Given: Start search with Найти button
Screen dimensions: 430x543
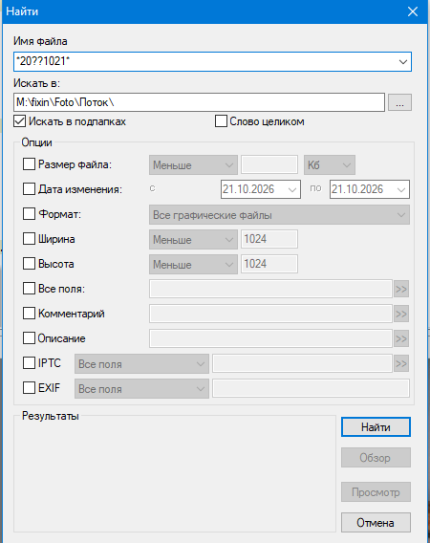Looking at the screenshot, I should point(376,427).
